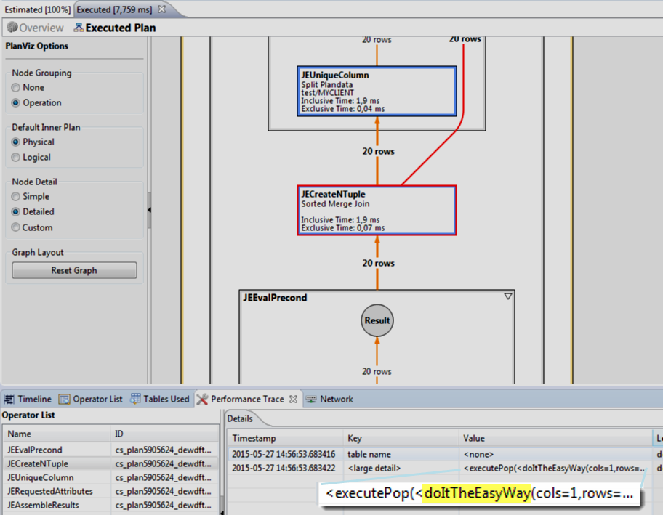Image resolution: width=663 pixels, height=515 pixels.
Task: Set Node Detail to Custom
Action: point(16,227)
